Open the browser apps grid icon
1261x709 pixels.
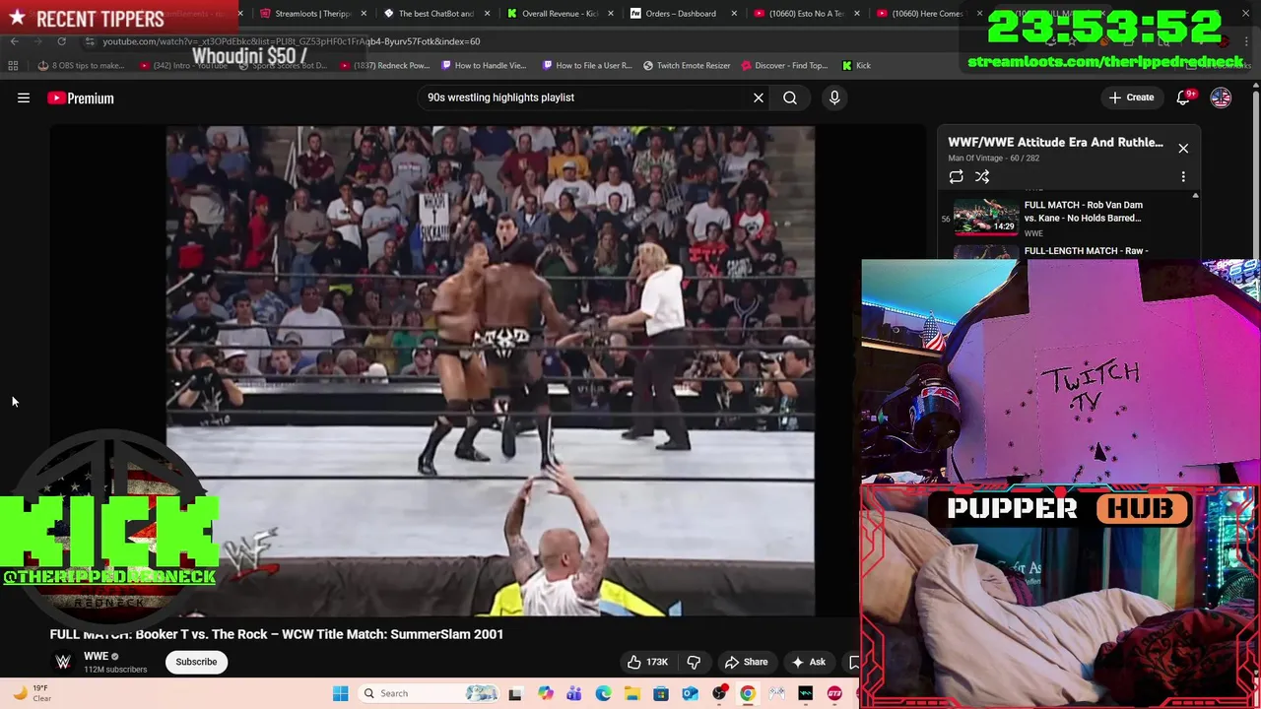tap(13, 65)
